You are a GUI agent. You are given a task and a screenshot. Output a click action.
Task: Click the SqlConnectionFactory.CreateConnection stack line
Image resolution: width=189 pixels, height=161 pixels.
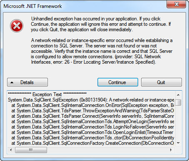click(93, 143)
